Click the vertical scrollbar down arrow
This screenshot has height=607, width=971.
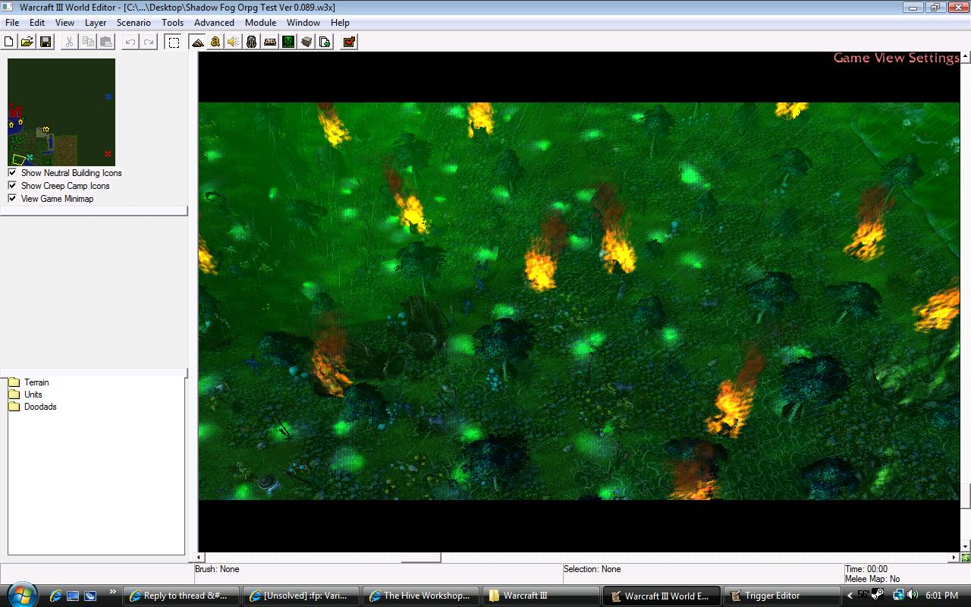(965, 546)
